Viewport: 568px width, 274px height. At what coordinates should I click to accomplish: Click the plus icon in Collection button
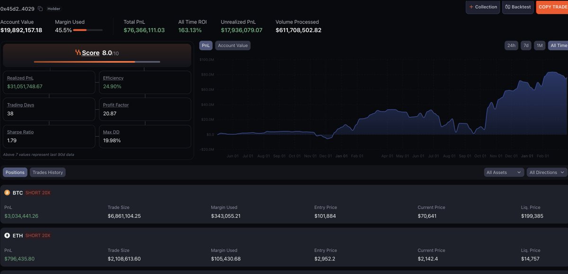tap(471, 7)
